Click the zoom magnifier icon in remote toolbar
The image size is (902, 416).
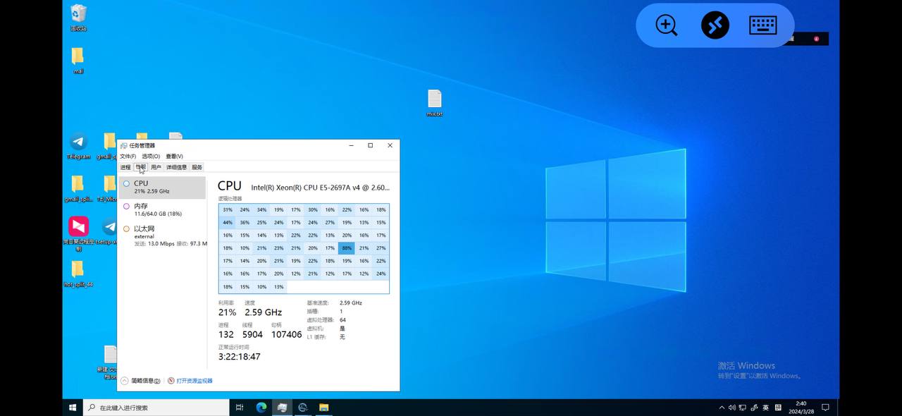point(666,25)
